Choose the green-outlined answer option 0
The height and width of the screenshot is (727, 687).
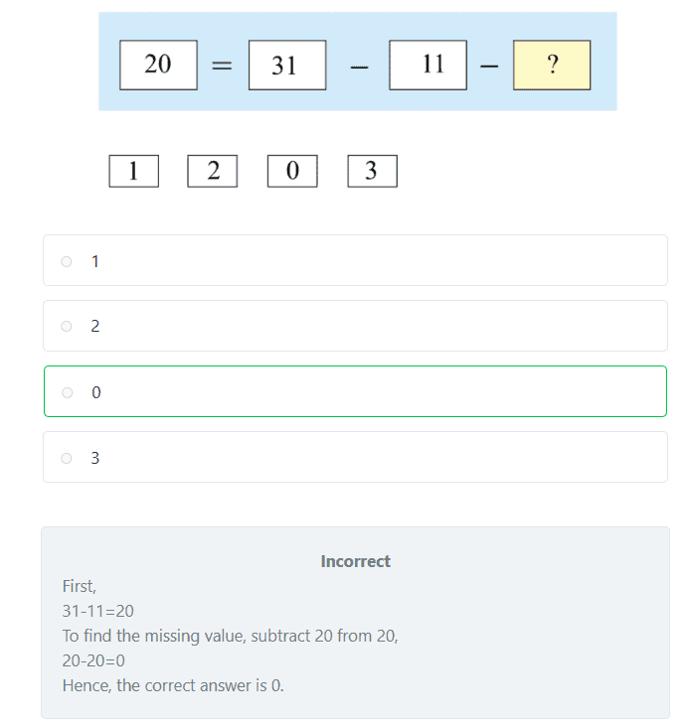[x=355, y=391]
